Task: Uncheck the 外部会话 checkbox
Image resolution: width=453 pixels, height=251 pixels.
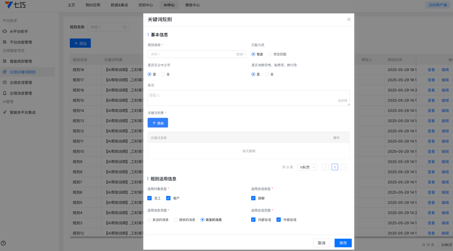Action: 279,220
